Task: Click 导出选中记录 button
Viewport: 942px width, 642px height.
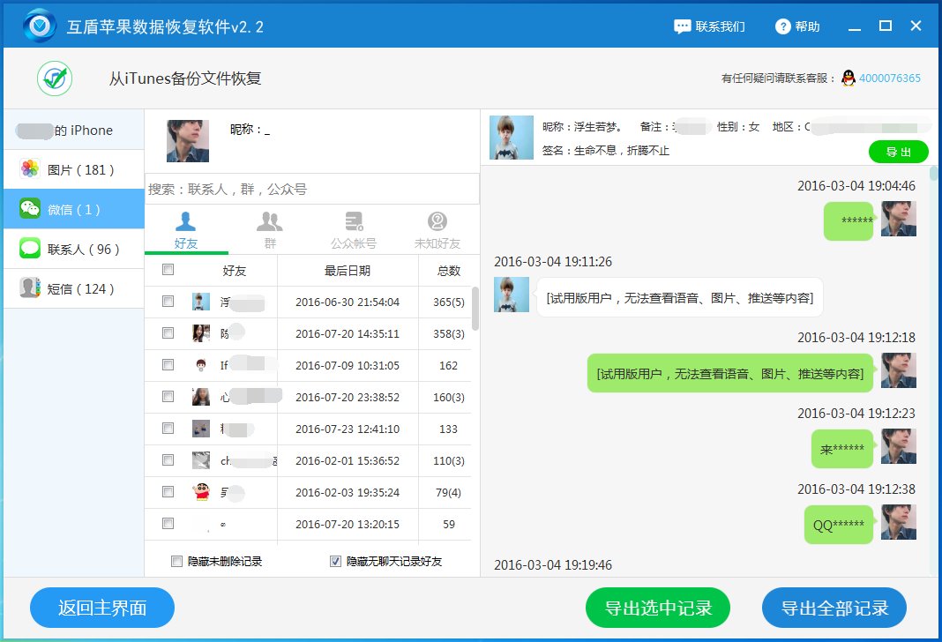Action: point(658,608)
